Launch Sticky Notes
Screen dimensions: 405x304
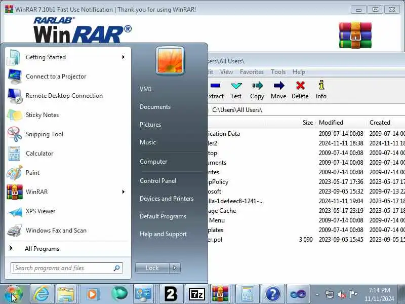[x=67, y=115]
